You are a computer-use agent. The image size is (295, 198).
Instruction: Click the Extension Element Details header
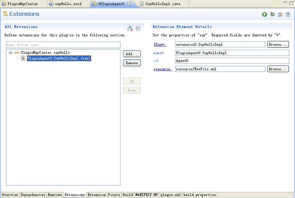[x=182, y=27]
